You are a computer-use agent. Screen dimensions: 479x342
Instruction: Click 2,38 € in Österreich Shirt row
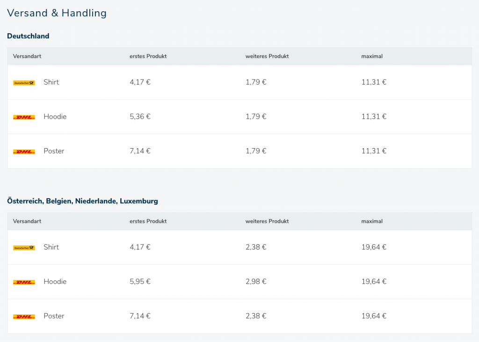[256, 247]
